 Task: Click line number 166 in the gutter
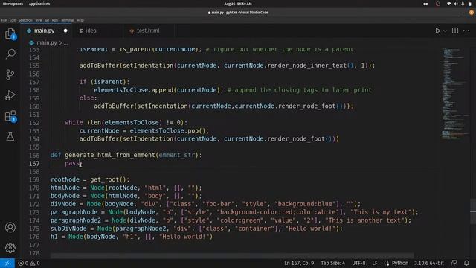[34, 156]
